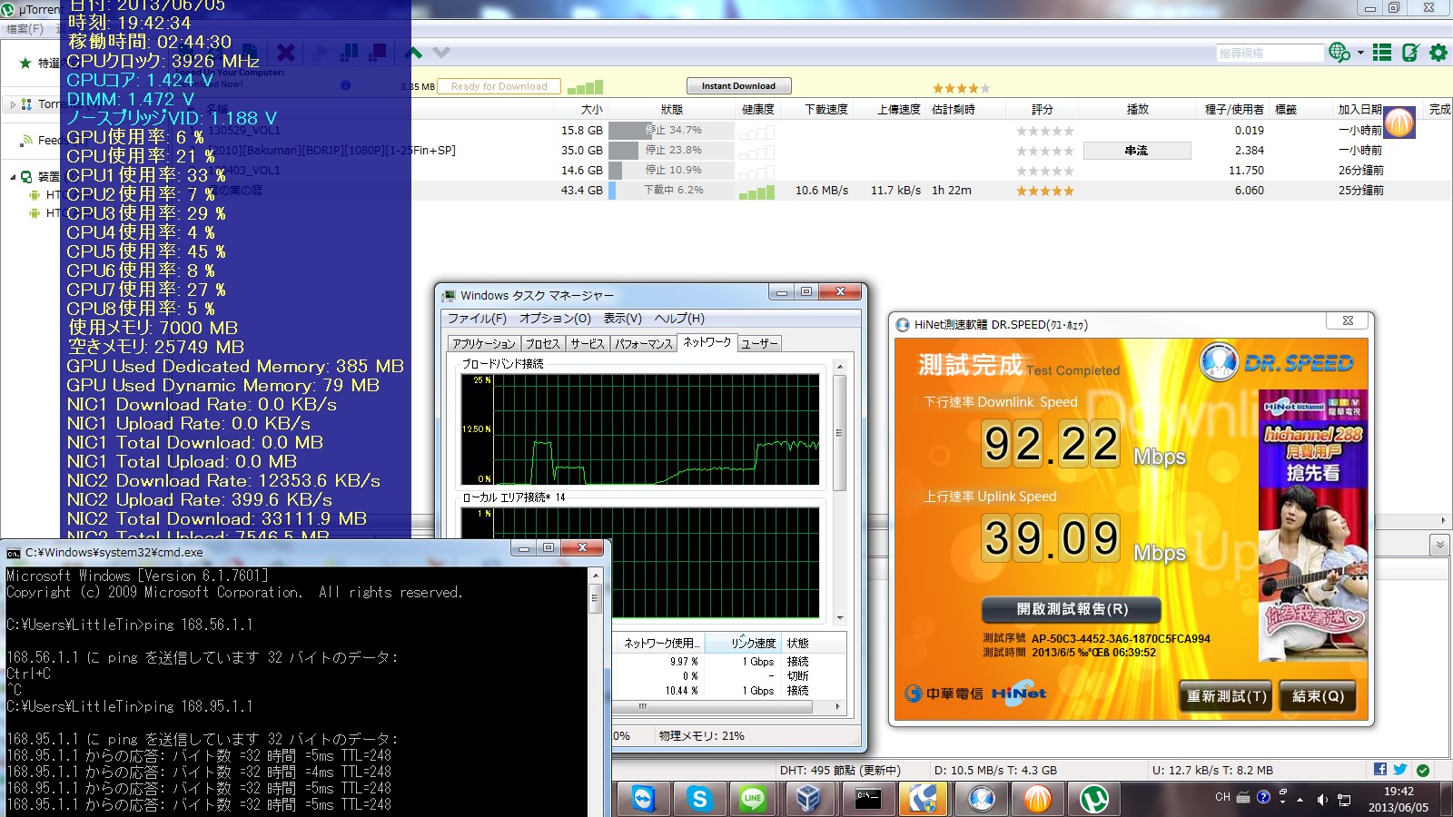The height and width of the screenshot is (817, 1453).
Task: Move torrent up the queue with green arrow
Action: (x=413, y=53)
